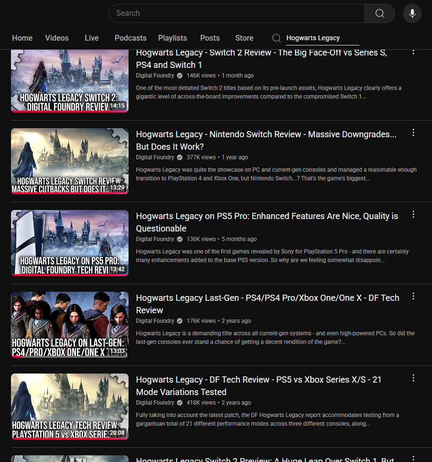
Task: Click '146K views • 1 month ago' text
Action: pyautogui.click(x=220, y=76)
